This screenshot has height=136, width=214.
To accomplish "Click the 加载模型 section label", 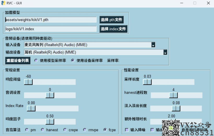I will click(x=13, y=13).
